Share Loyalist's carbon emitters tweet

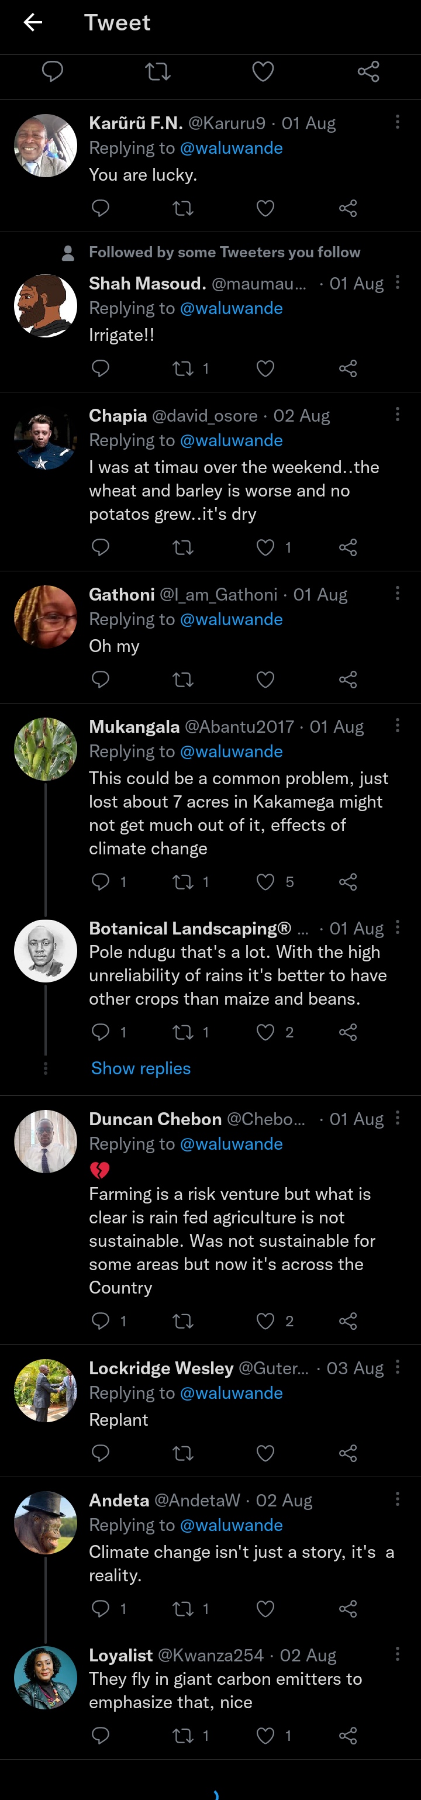[348, 1735]
